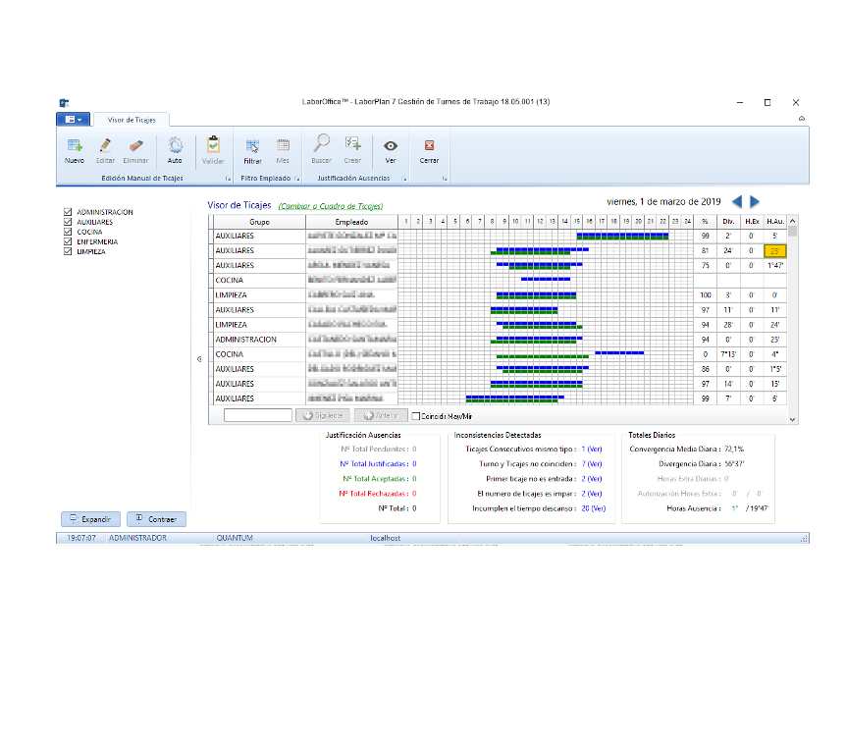Open launcher next to Cerrar group

click(445, 179)
